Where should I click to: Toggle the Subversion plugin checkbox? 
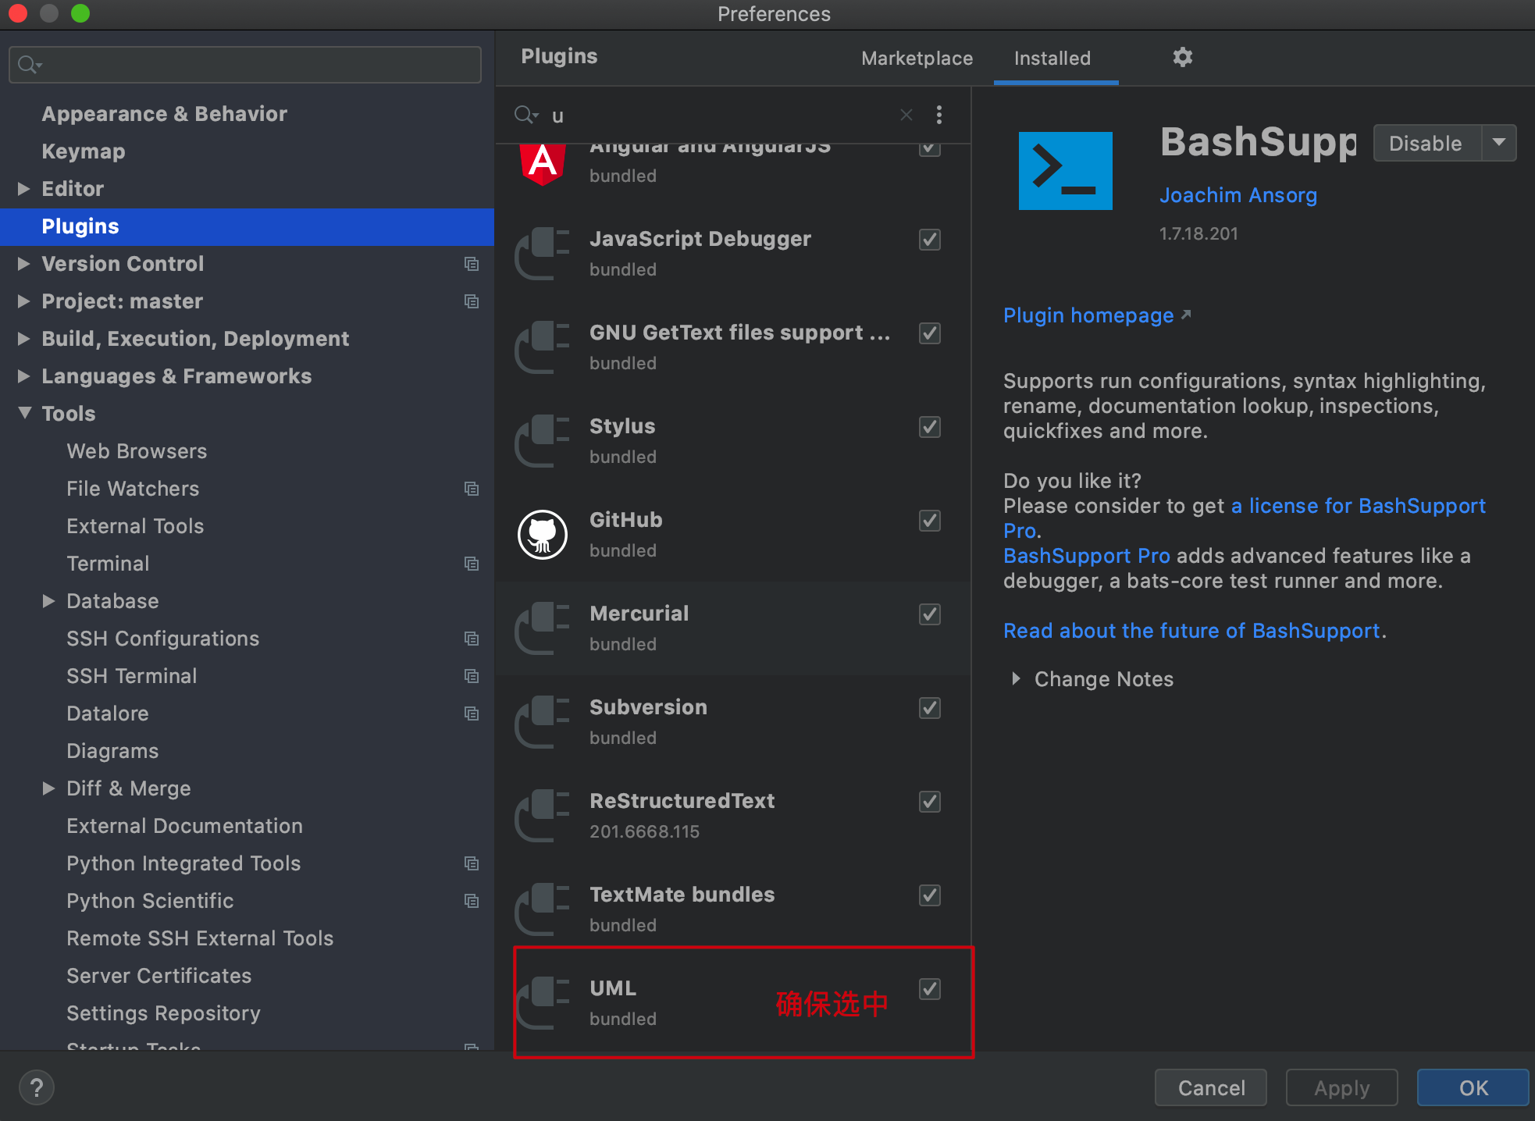pyautogui.click(x=929, y=708)
